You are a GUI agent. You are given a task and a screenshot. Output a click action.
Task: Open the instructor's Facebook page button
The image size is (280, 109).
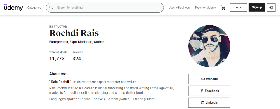(209, 91)
